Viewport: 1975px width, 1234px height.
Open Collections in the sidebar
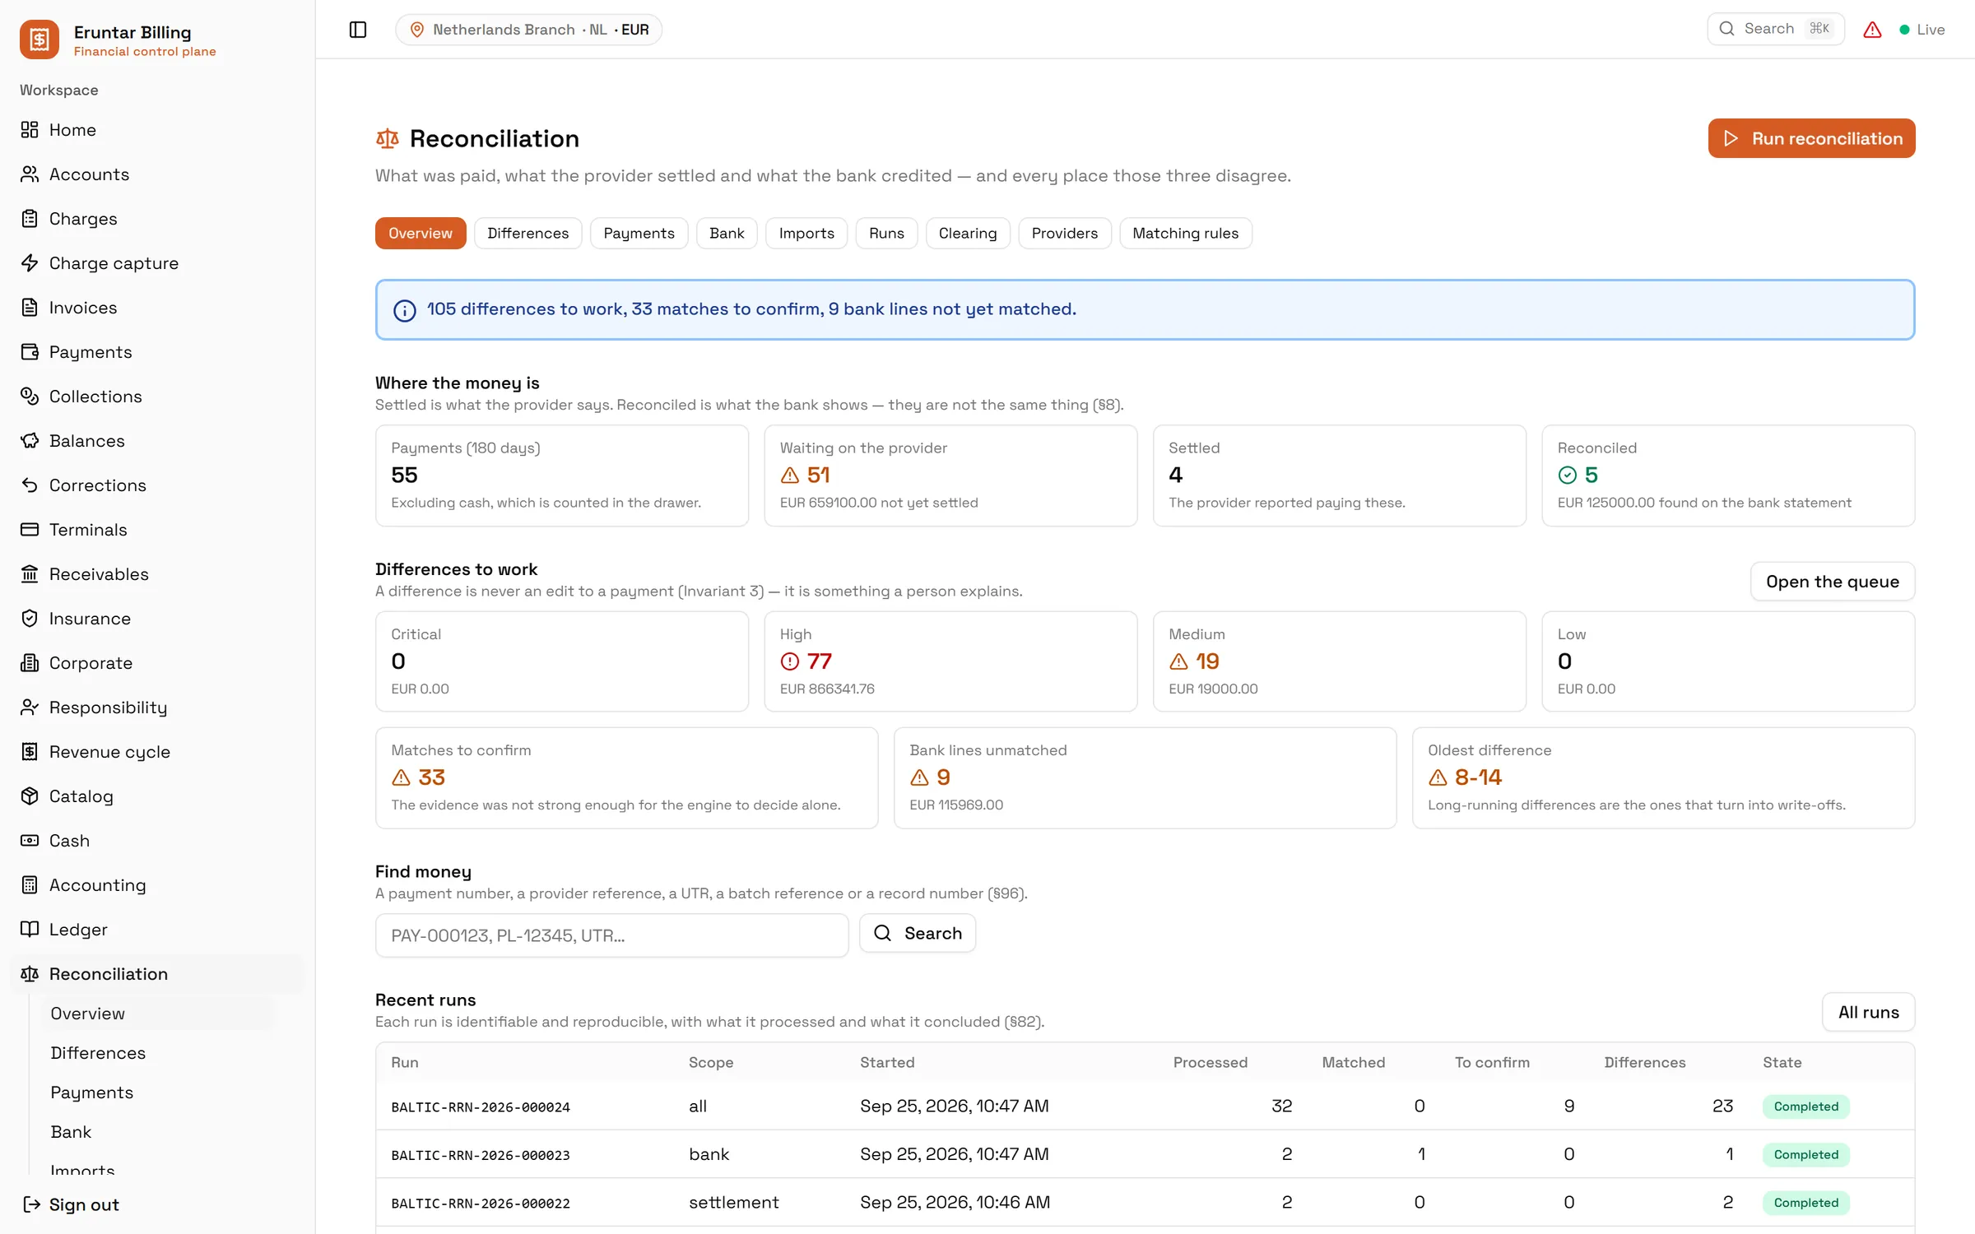[x=156, y=397]
